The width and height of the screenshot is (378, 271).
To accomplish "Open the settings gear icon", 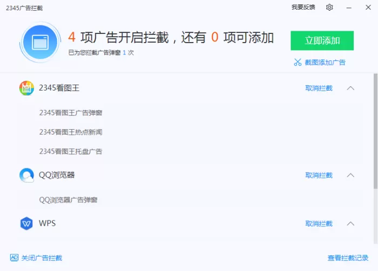I will click(329, 8).
